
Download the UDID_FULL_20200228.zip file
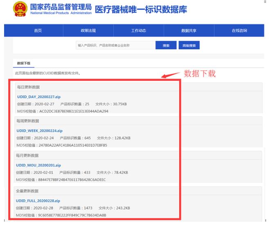pos(38,200)
